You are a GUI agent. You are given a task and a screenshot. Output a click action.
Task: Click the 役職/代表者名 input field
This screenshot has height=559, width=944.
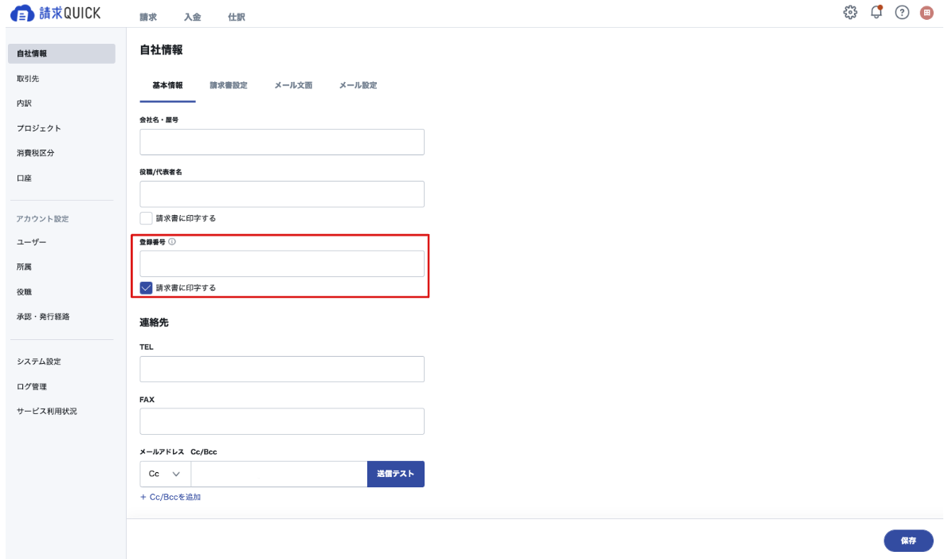(x=282, y=193)
